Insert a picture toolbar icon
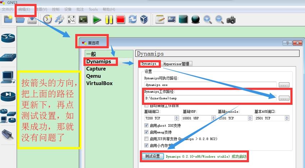Viewport: 305px width, 168px height. coord(172,19)
